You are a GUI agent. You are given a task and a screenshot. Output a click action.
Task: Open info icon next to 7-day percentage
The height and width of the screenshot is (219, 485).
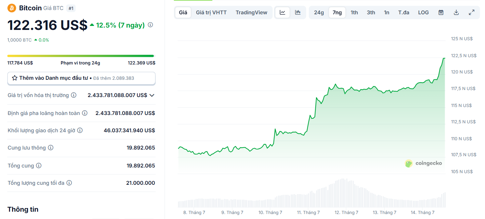point(150,25)
